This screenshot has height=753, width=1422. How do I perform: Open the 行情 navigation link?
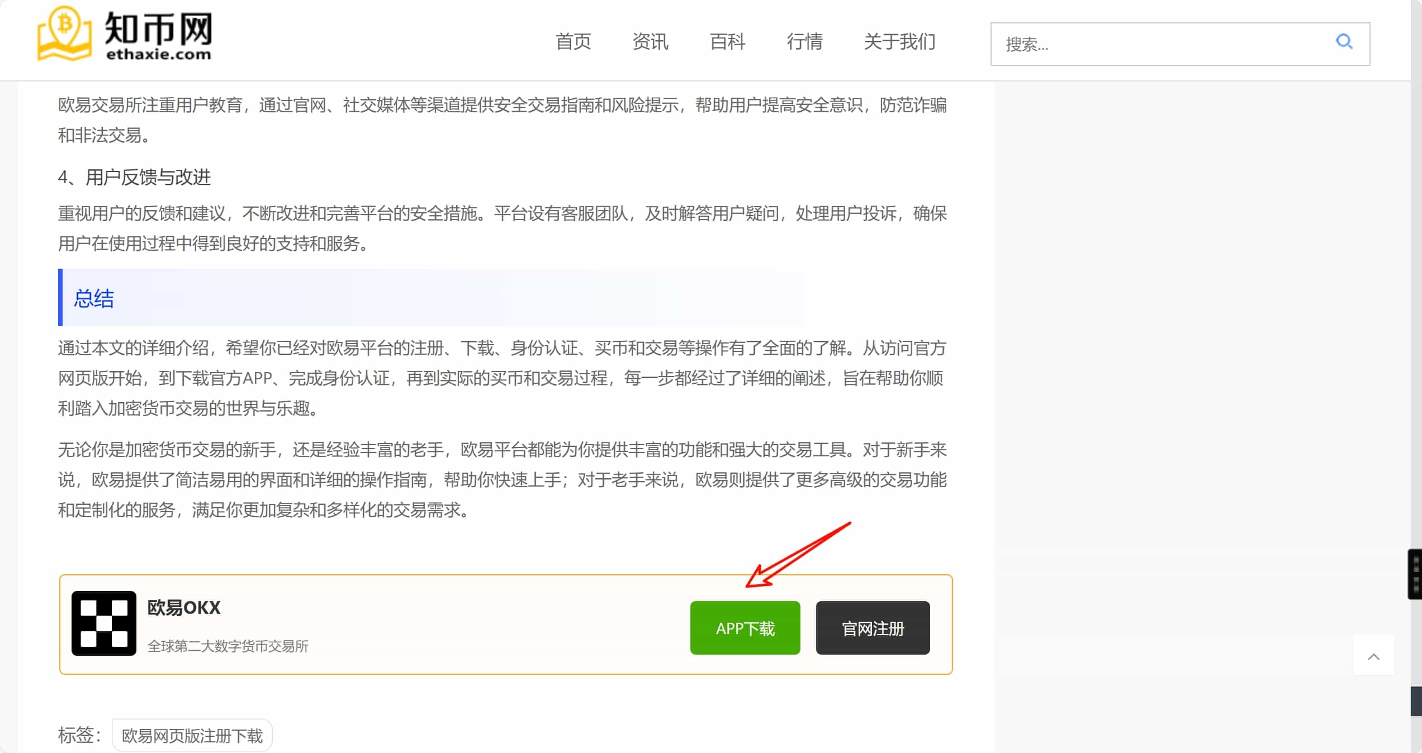(804, 41)
